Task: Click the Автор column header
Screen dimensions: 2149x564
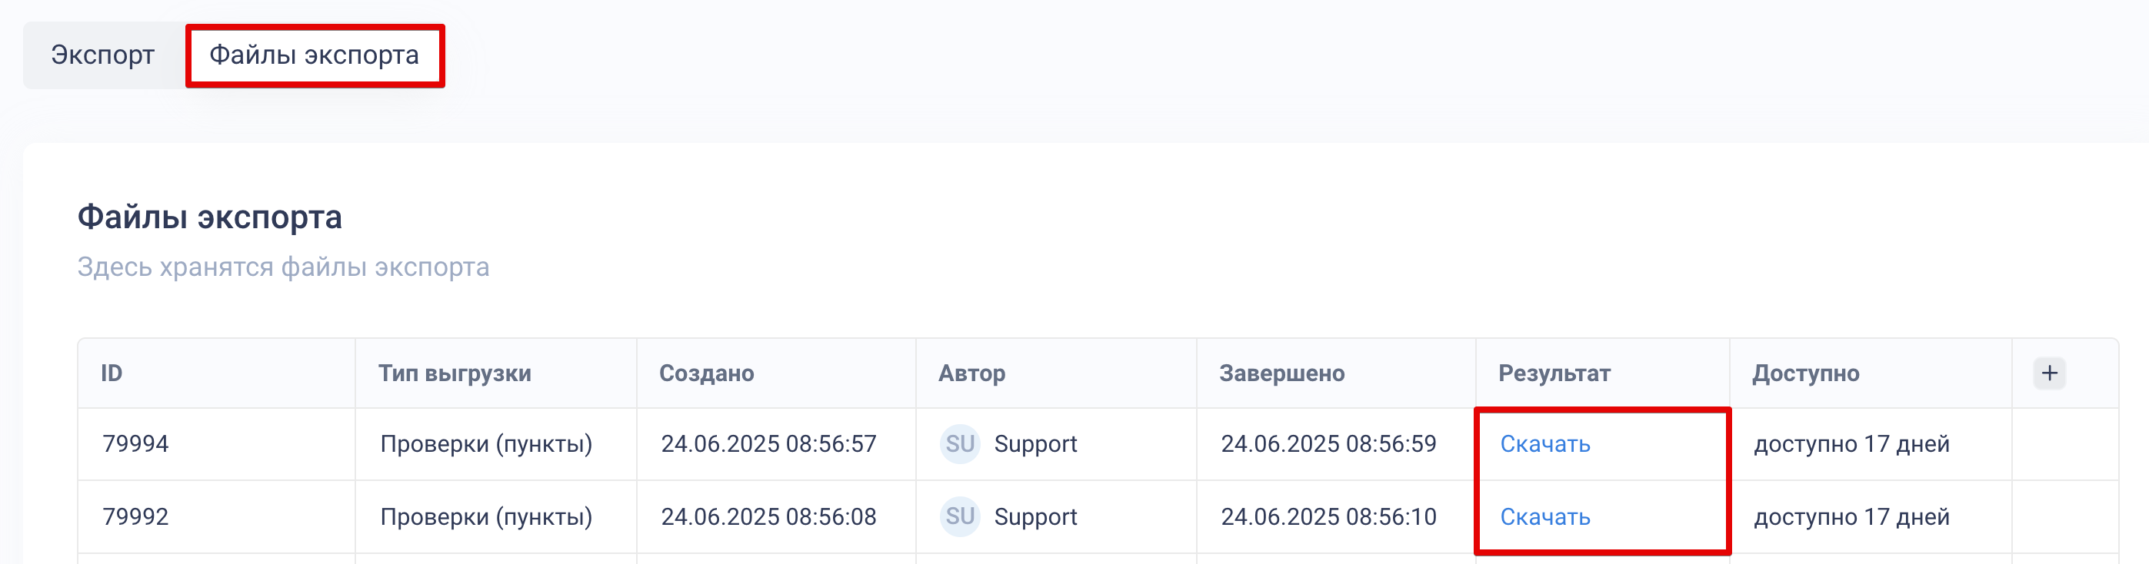Action: [972, 373]
